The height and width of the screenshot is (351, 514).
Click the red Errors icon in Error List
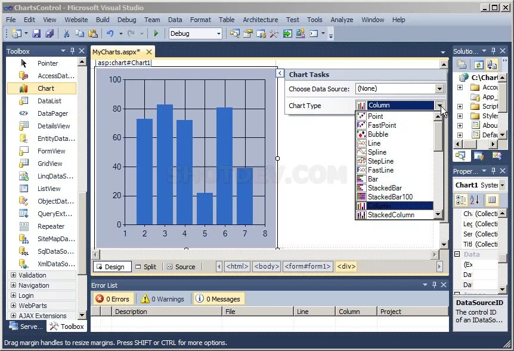(100, 298)
